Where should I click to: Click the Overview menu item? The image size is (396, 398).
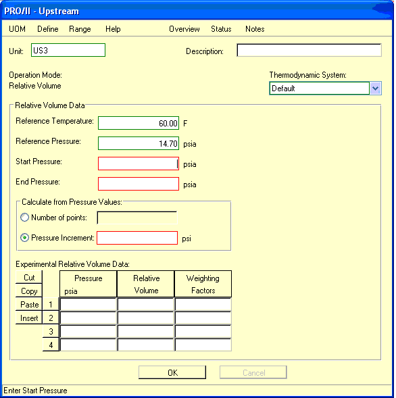(184, 29)
